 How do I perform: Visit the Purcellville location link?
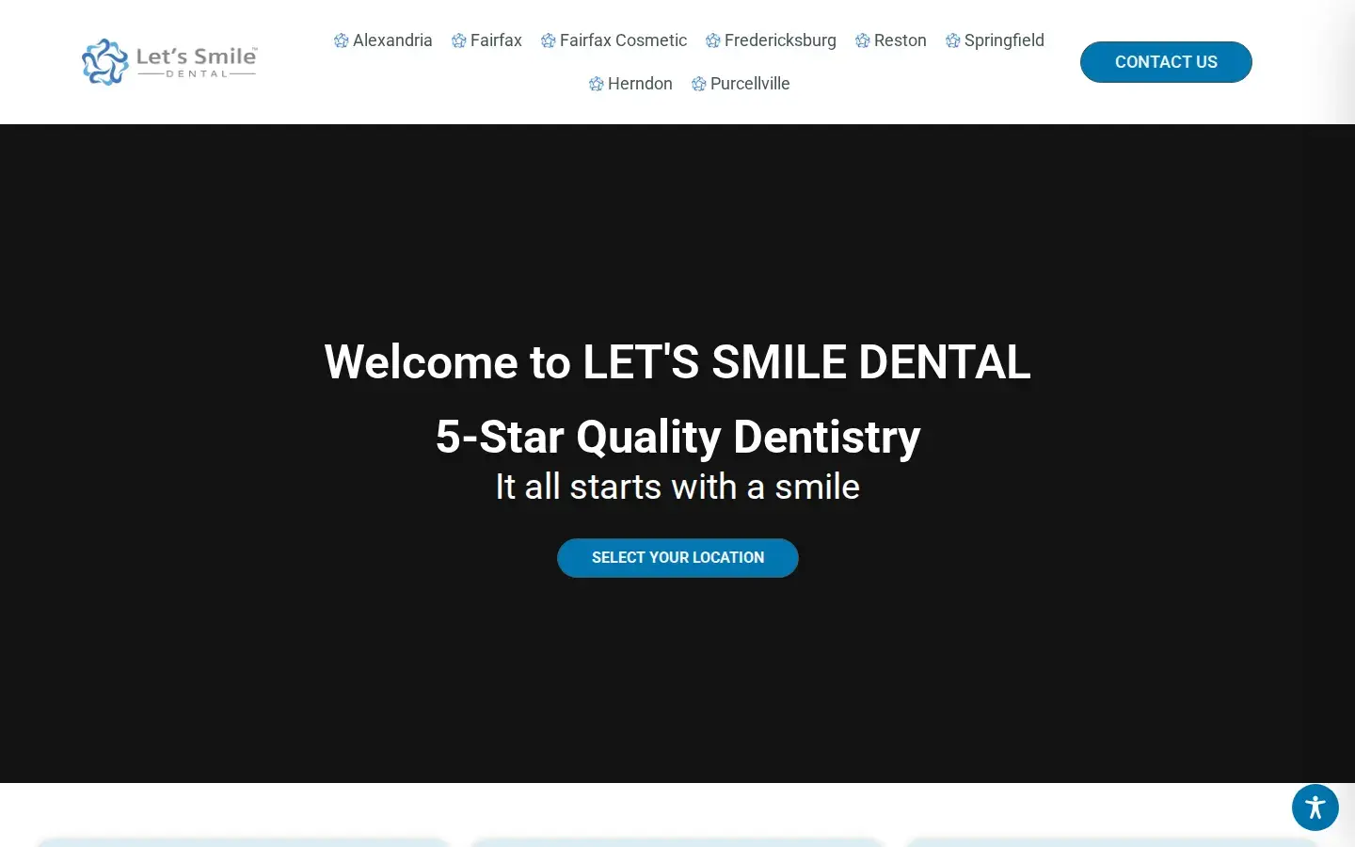point(750,84)
